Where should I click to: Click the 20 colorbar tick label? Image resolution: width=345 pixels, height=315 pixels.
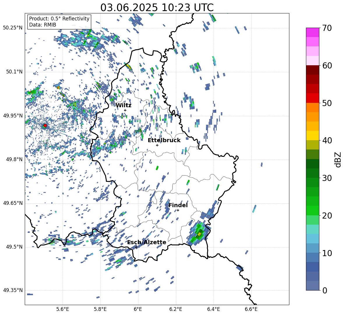tap(327, 216)
